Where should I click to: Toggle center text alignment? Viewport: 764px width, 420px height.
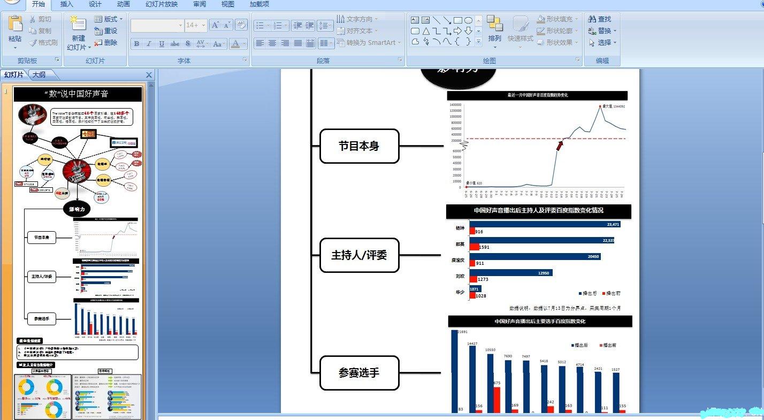[x=272, y=43]
